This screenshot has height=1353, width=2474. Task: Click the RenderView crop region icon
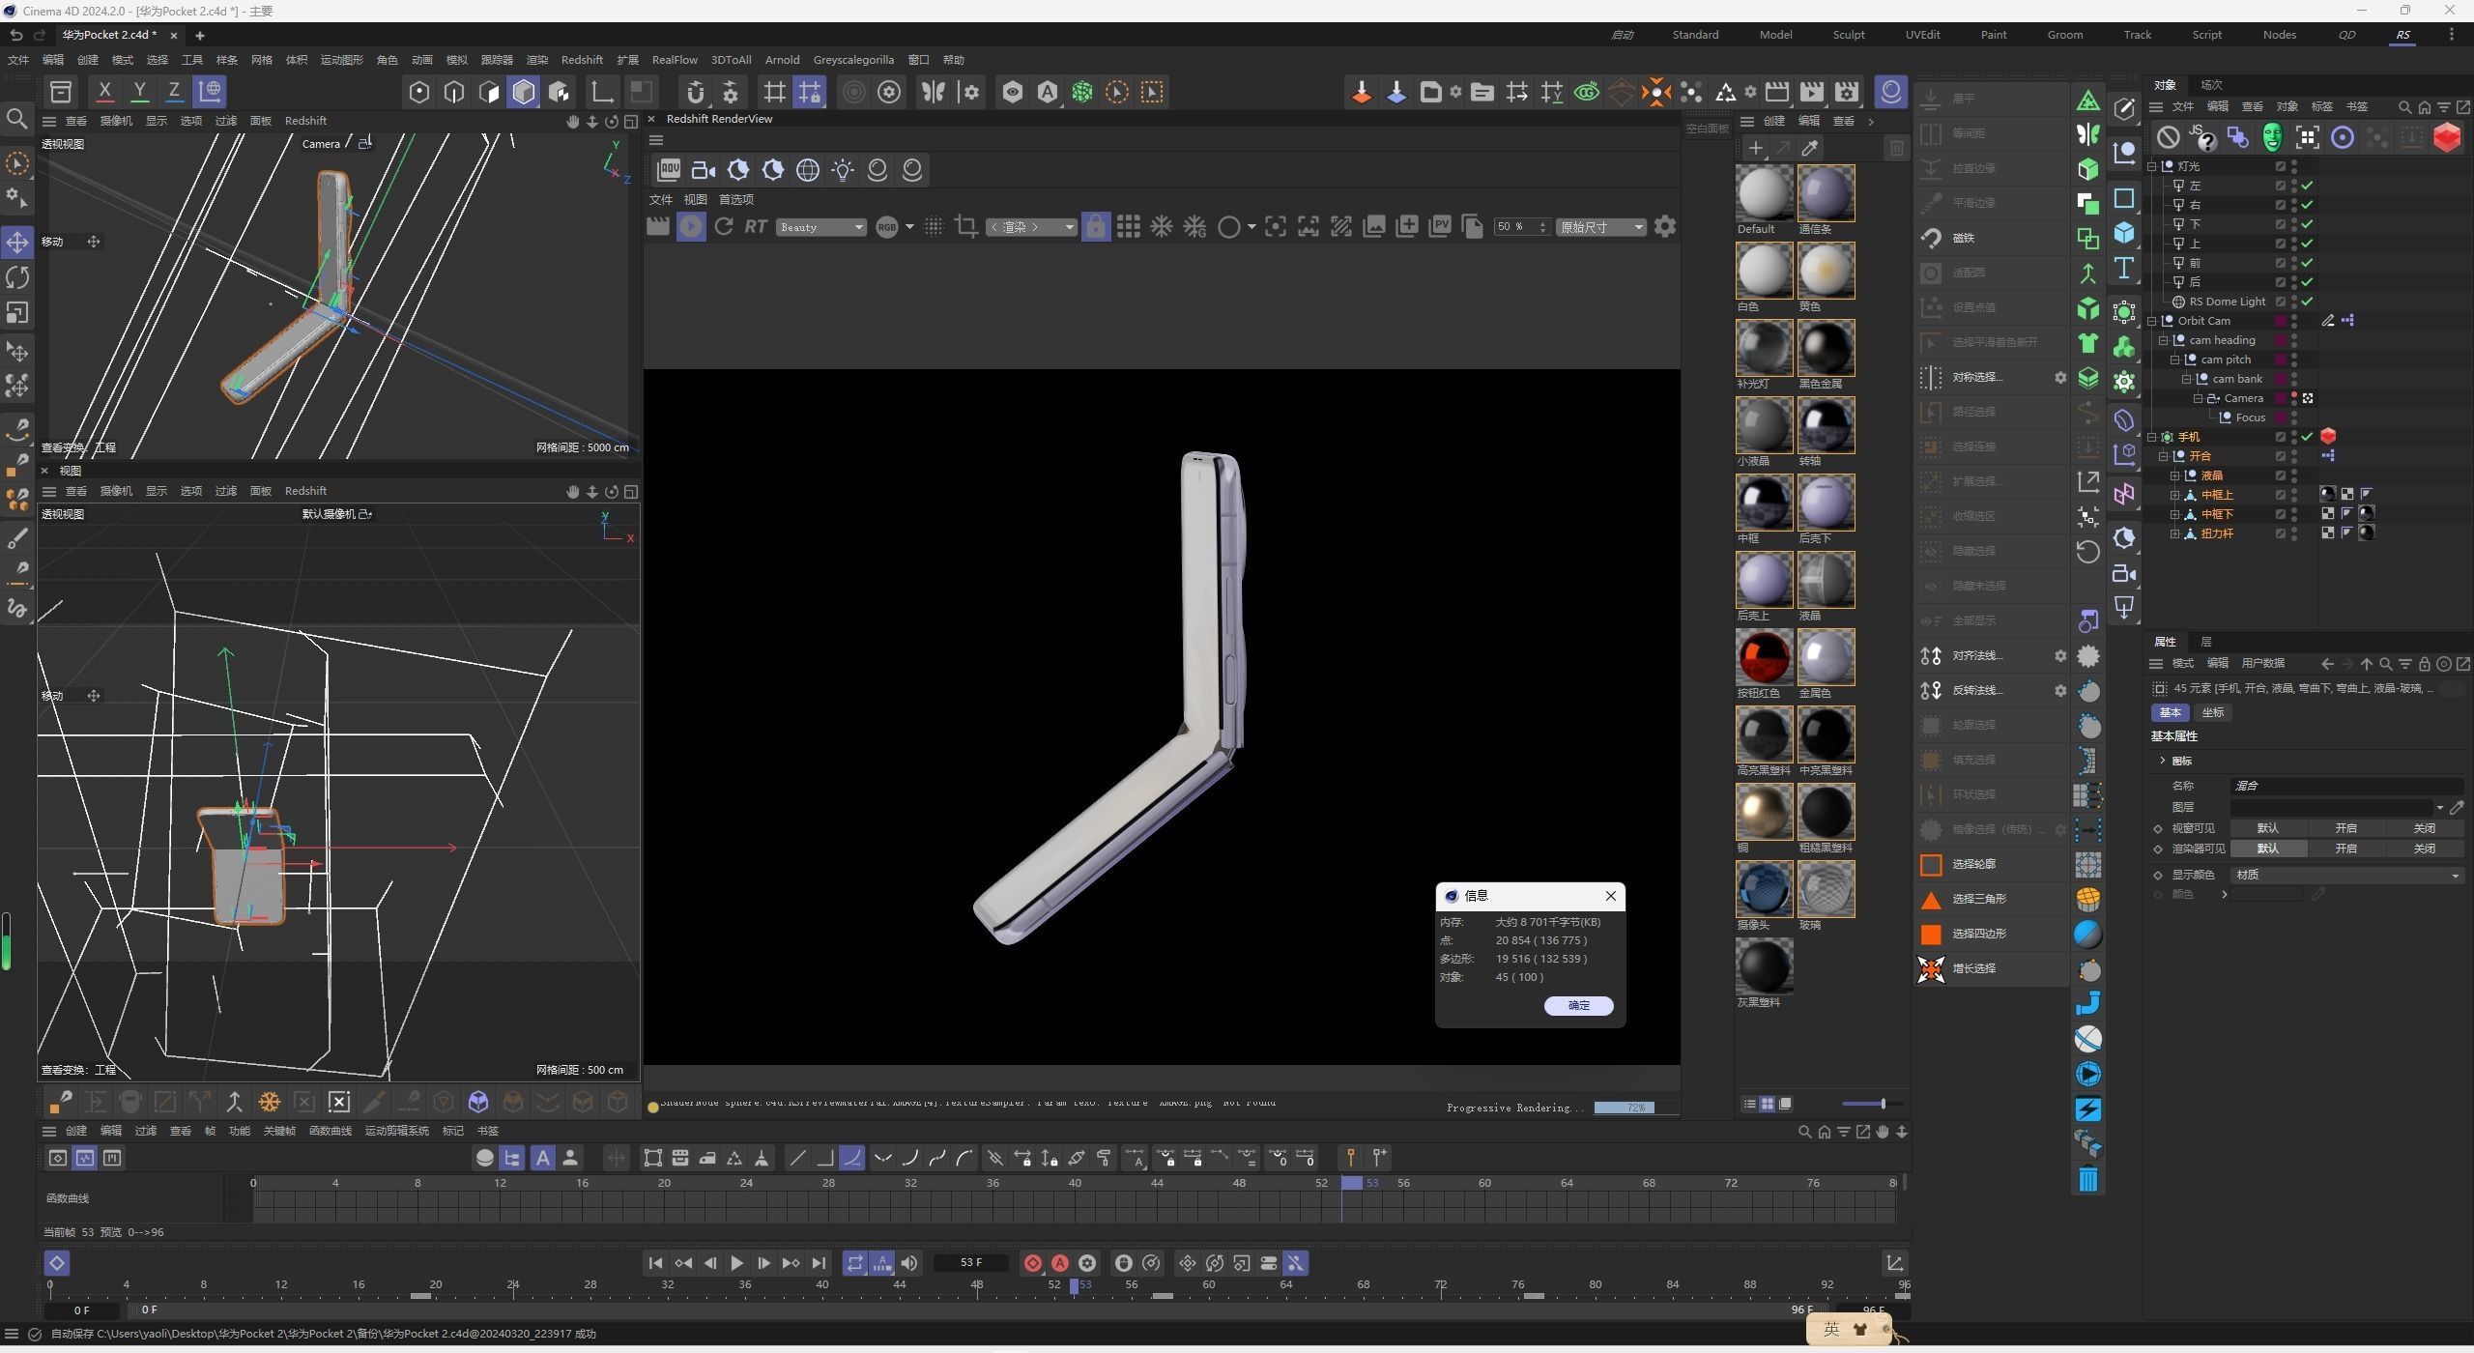(x=965, y=227)
